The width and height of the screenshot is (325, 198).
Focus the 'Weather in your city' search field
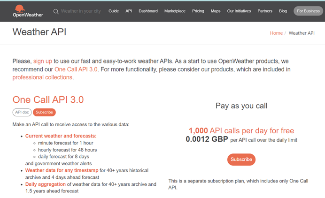(x=81, y=11)
